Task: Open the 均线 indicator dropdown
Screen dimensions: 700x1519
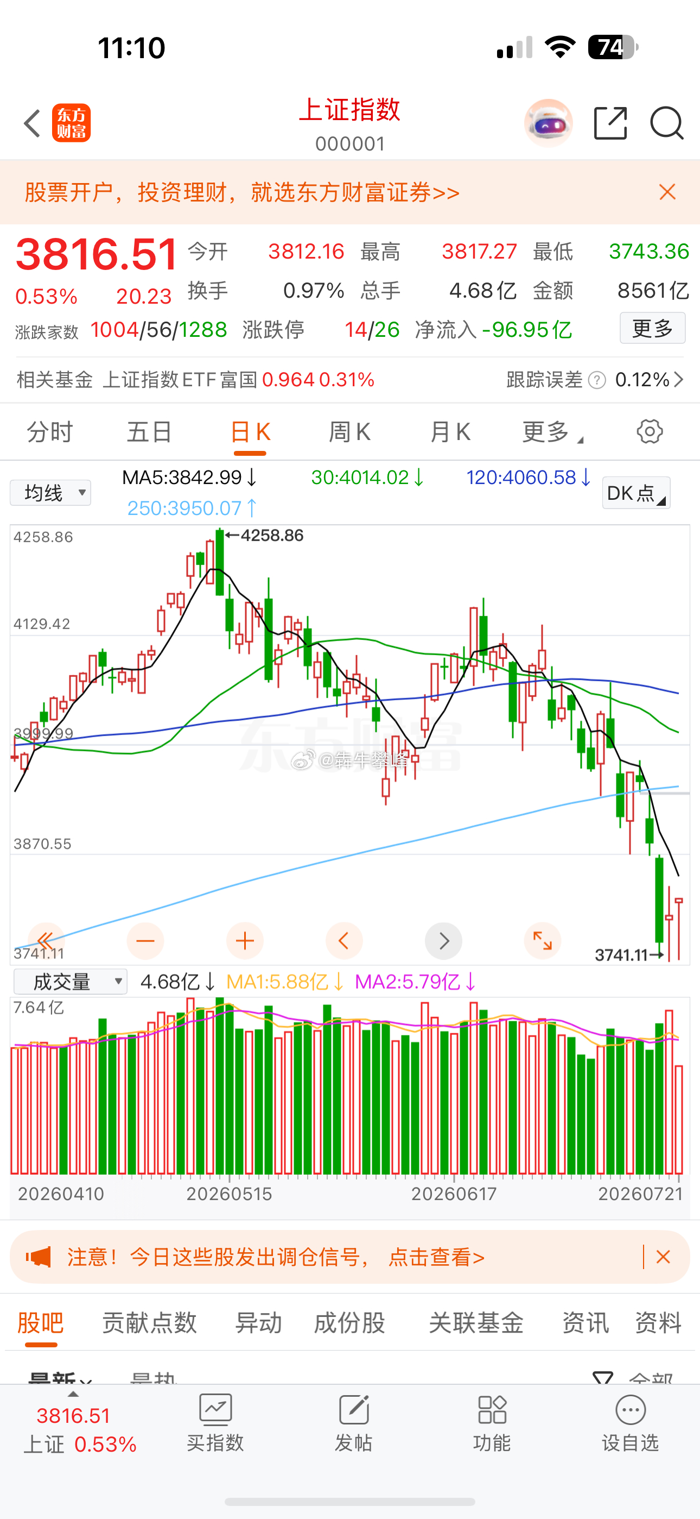Action: point(50,492)
